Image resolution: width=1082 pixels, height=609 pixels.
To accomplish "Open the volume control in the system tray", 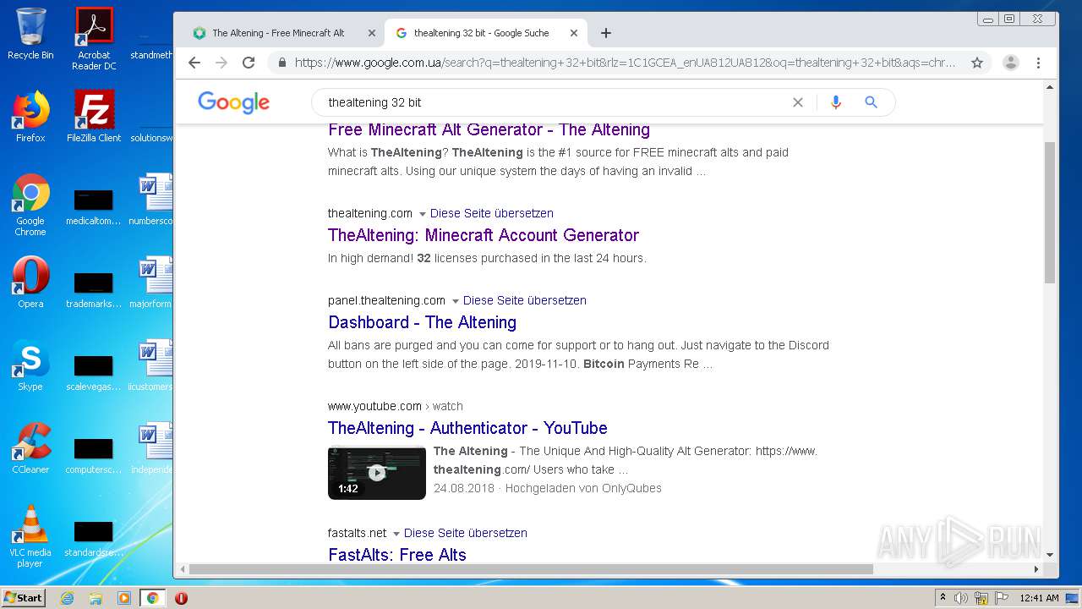I will pos(961,598).
